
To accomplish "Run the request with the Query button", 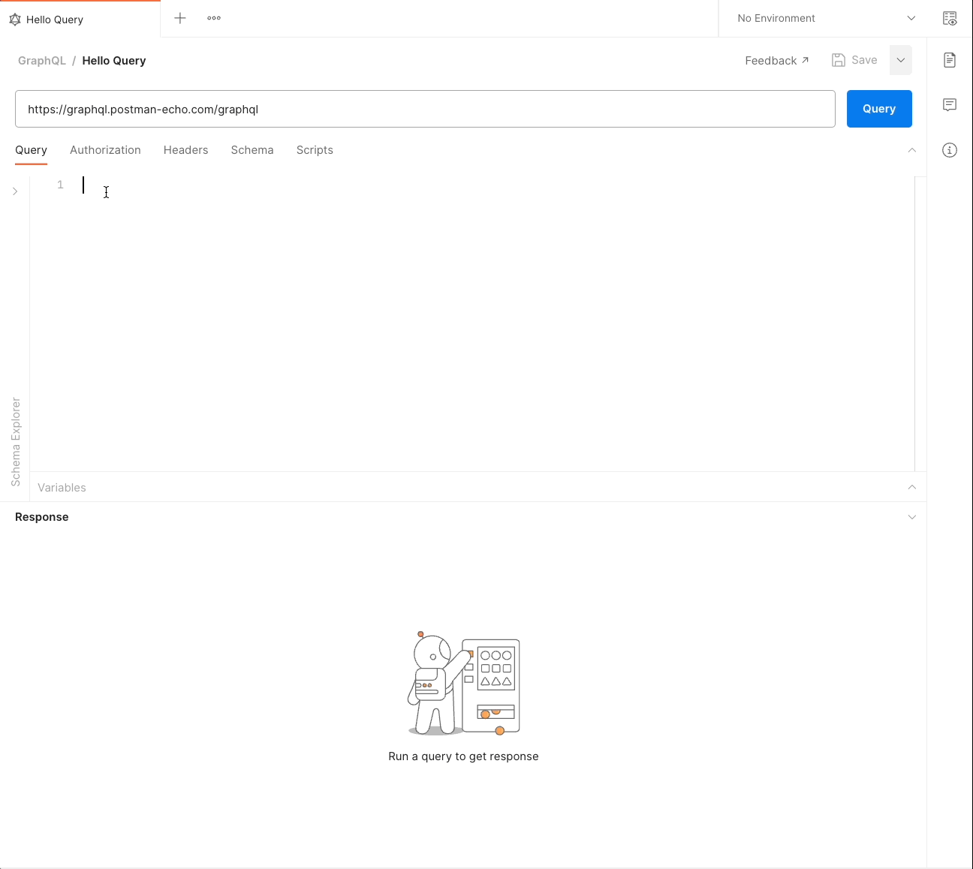I will pyautogui.click(x=879, y=109).
